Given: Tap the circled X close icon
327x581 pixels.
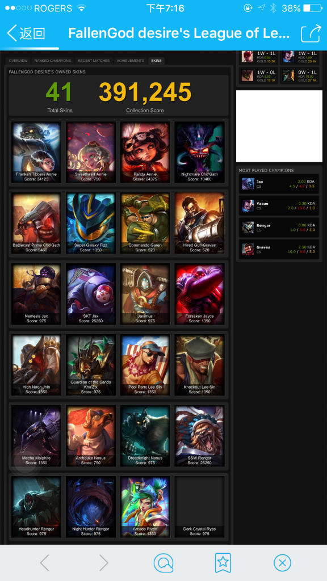Looking at the screenshot, I should pyautogui.click(x=282, y=563).
